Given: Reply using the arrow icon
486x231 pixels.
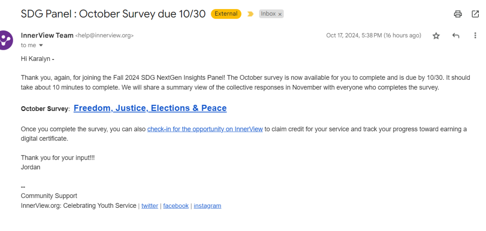Looking at the screenshot, I should (456, 36).
